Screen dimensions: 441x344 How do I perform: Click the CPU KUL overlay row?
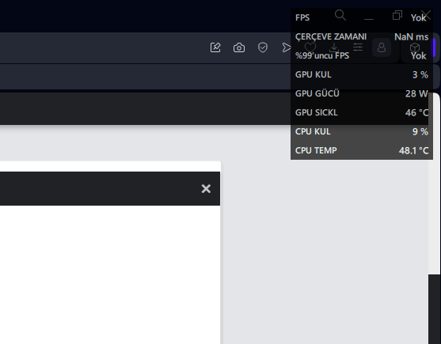pos(362,131)
